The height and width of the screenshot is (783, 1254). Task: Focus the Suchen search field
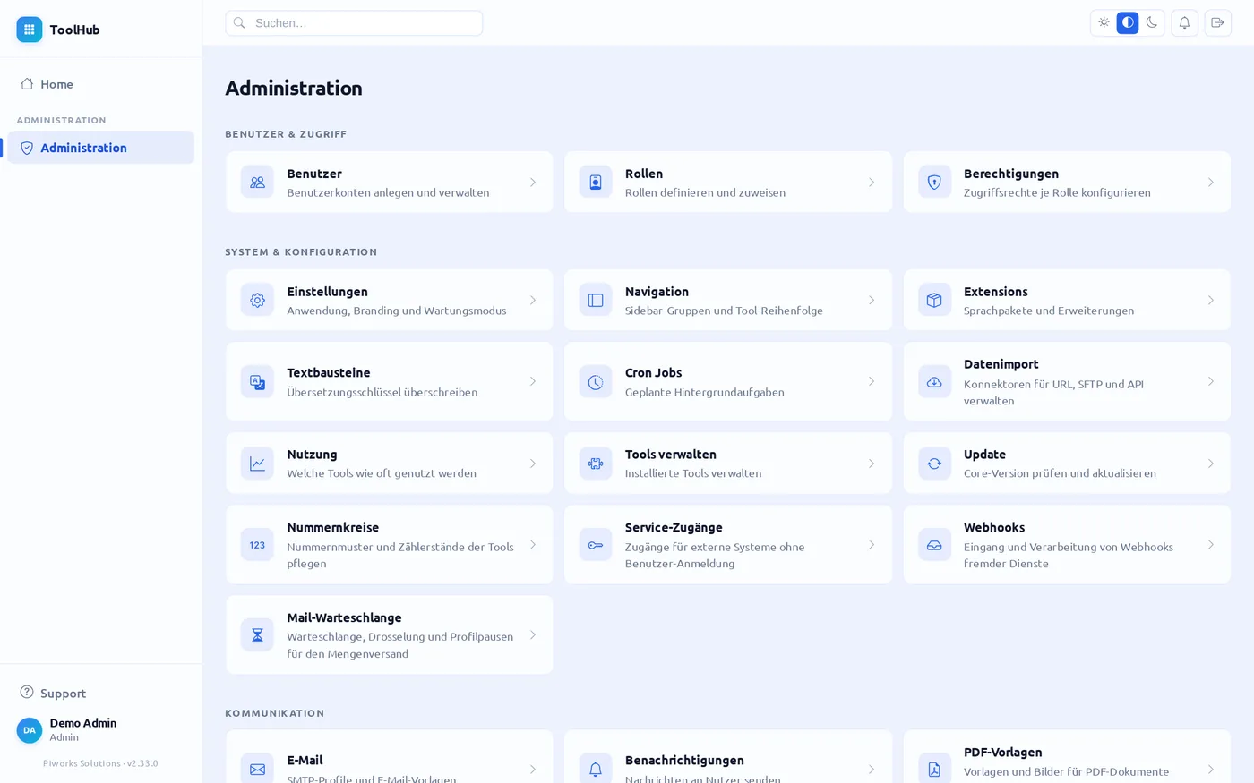(354, 23)
